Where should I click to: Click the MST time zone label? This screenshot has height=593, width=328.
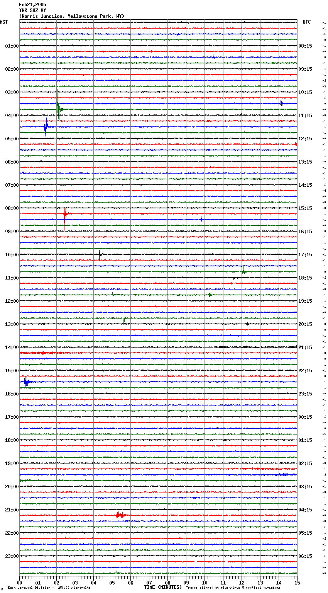click(4, 22)
